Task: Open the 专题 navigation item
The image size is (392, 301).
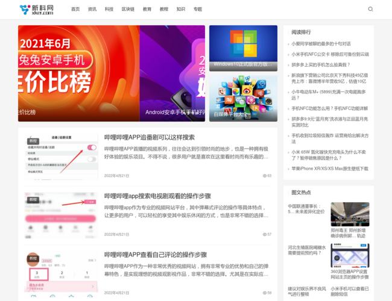Action: 198,9
